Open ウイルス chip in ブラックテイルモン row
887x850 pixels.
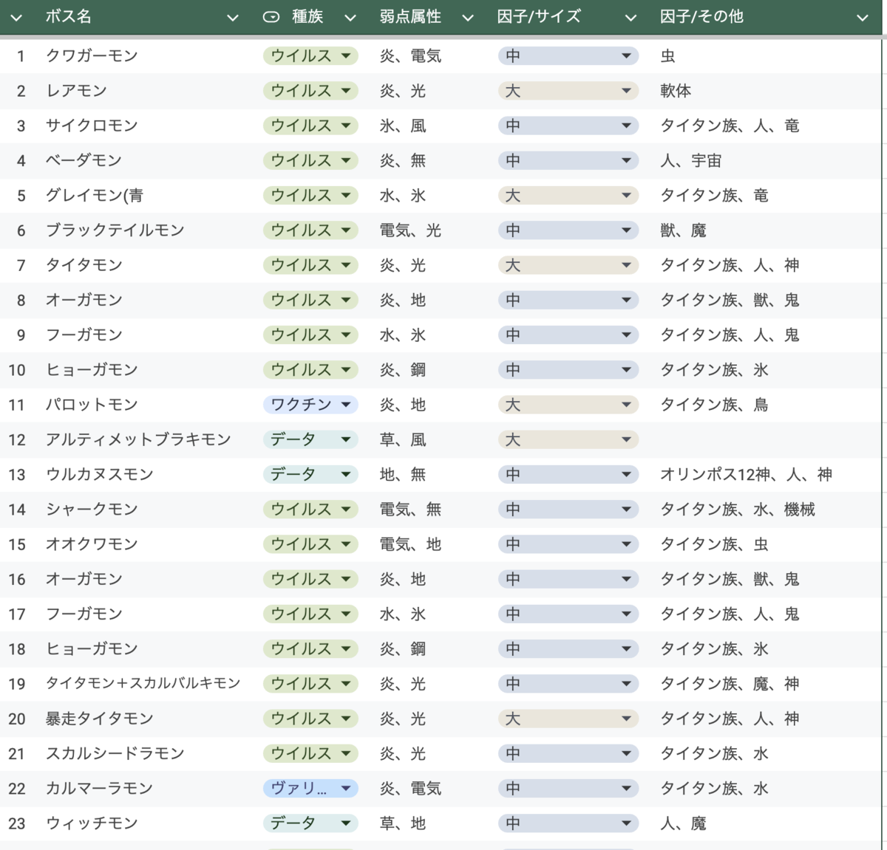coord(310,230)
